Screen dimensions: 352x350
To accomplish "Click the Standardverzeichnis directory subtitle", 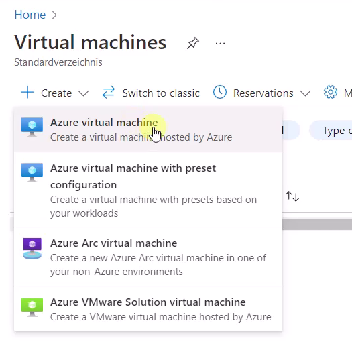I will click(58, 62).
